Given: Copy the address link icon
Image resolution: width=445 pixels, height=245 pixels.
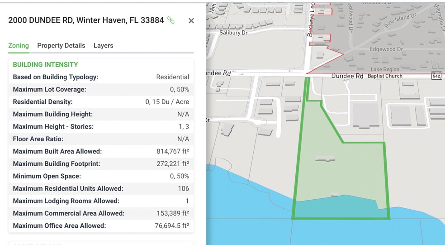Looking at the screenshot, I should [170, 20].
